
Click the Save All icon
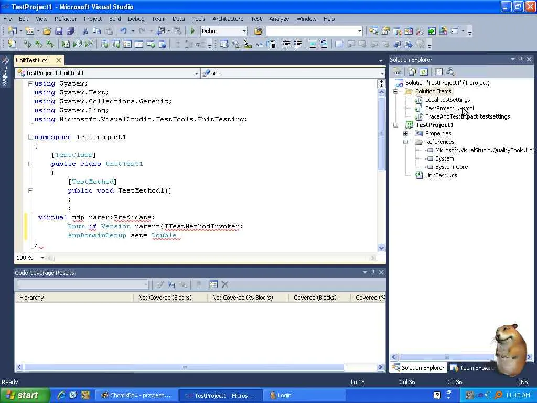(x=71, y=31)
